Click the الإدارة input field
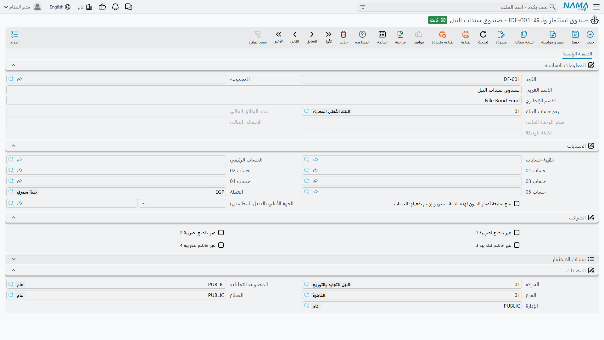Screen dimensions: 604x340 (x=412, y=306)
